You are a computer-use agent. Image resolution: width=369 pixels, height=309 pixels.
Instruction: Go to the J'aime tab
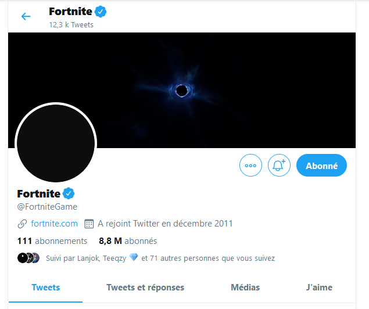click(x=319, y=288)
